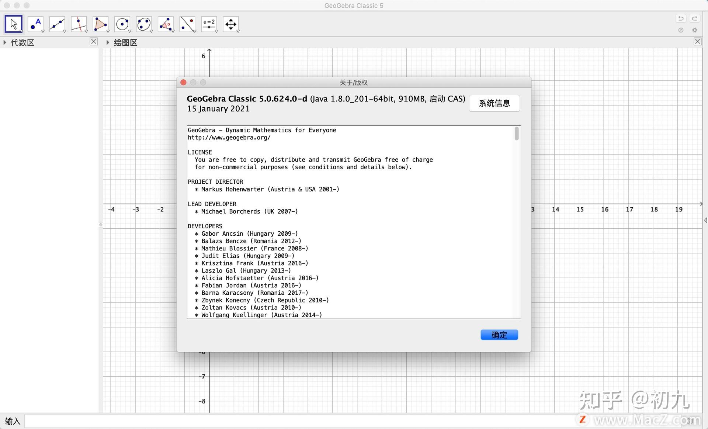This screenshot has height=429, width=708.
Task: Open the Help question mark icon
Action: click(681, 30)
